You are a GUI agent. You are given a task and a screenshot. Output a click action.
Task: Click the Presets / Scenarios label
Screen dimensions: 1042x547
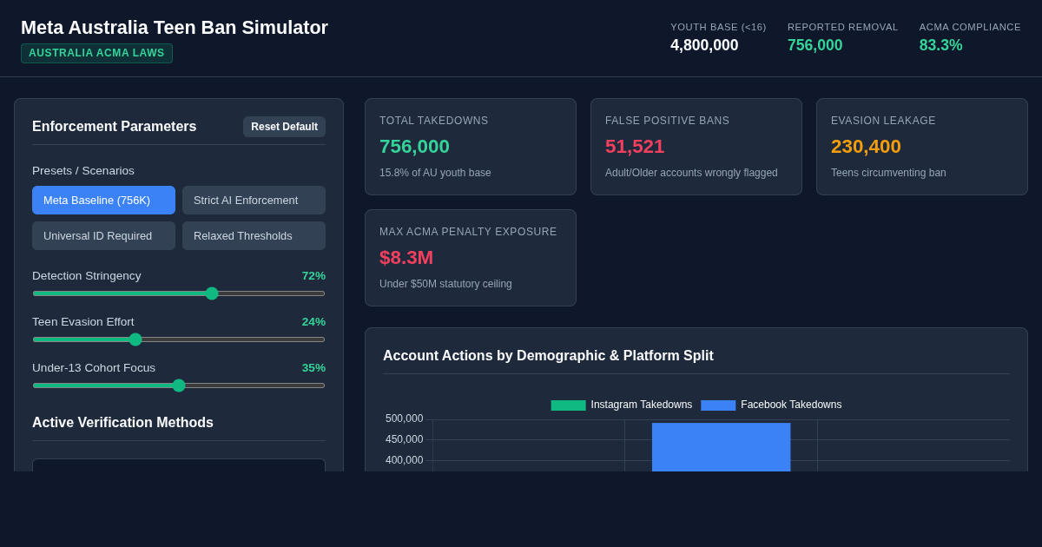(x=83, y=170)
